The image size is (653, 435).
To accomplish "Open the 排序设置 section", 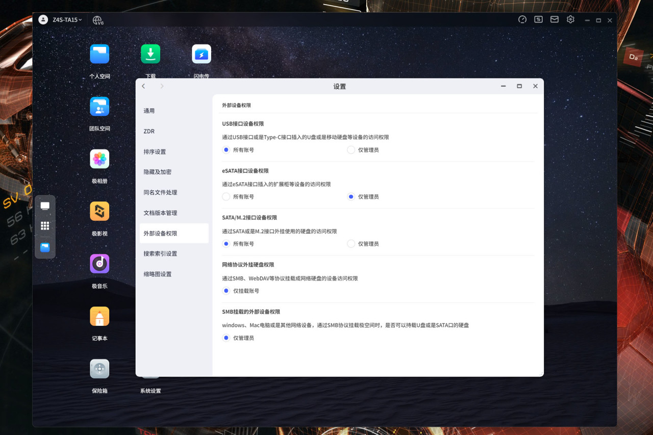I will click(174, 151).
